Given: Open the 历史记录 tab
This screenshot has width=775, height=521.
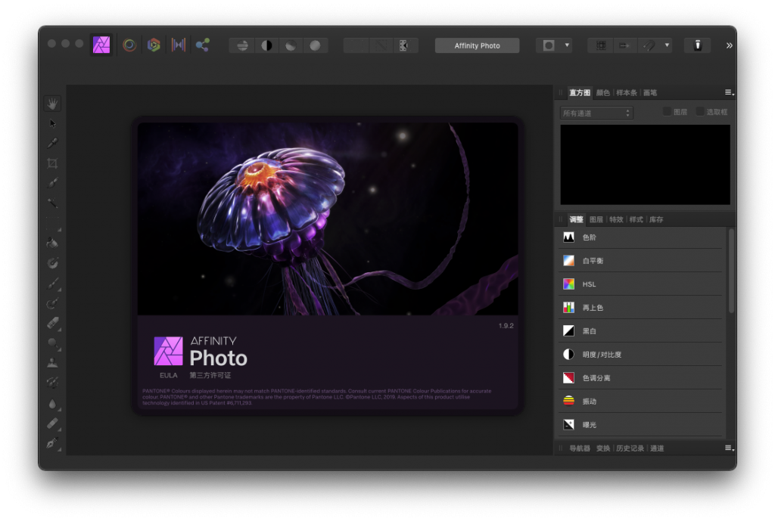Looking at the screenshot, I should [x=630, y=448].
